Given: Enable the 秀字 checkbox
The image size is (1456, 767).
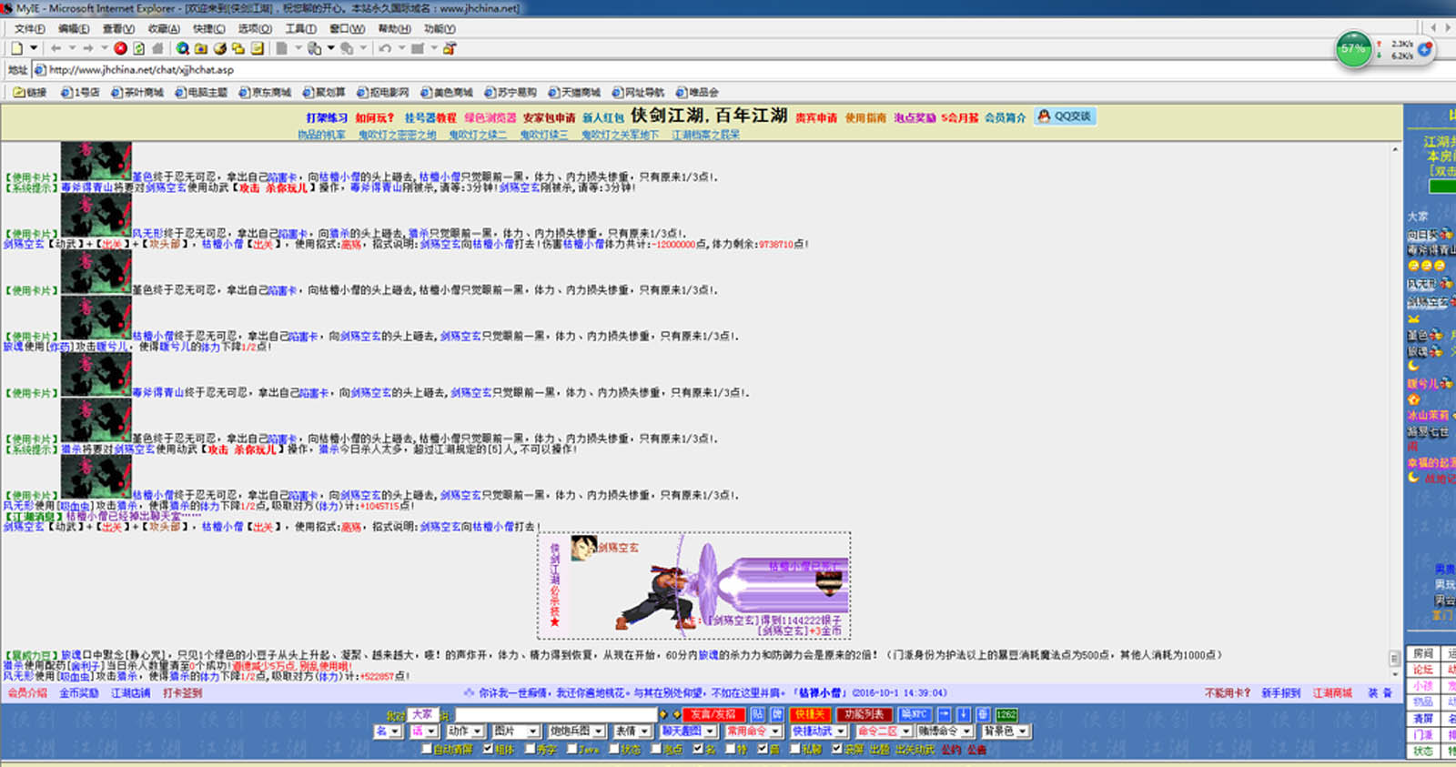Looking at the screenshot, I should click(x=530, y=750).
